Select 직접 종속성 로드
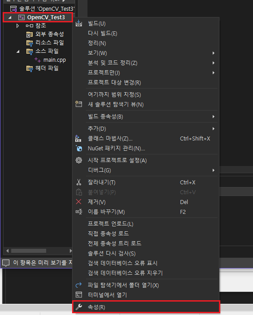253x315 pixels. pos(146,234)
